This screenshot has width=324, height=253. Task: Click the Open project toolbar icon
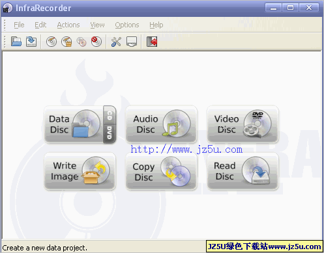pos(16,42)
